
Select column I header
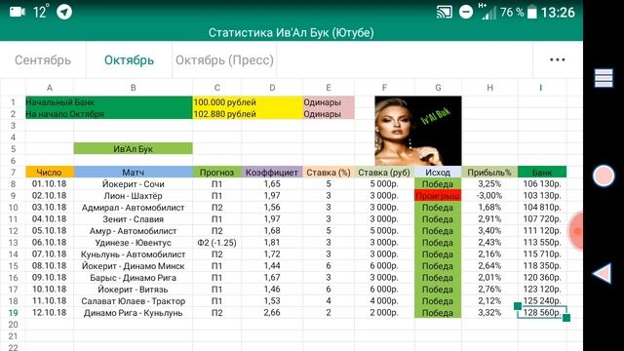pyautogui.click(x=542, y=88)
